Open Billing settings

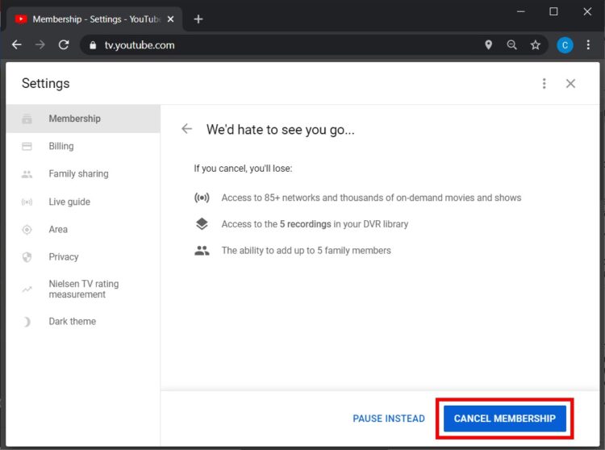[x=83, y=146]
